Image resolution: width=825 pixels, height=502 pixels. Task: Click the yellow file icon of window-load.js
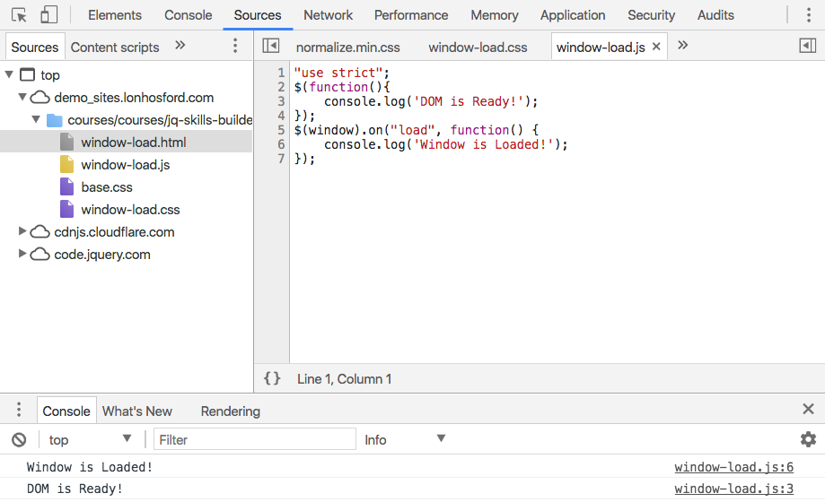(66, 165)
